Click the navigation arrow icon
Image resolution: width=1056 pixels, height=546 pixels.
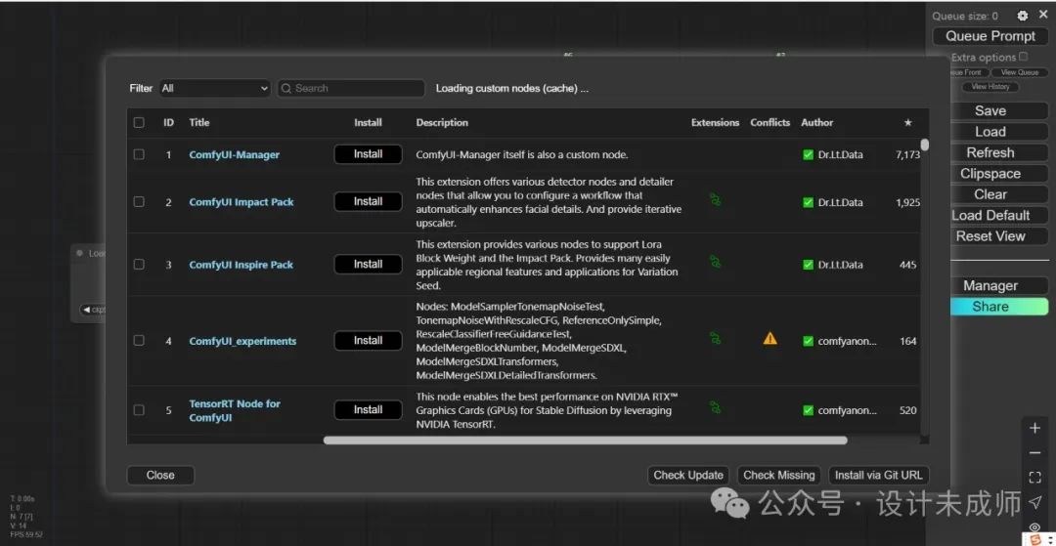[x=1035, y=502]
